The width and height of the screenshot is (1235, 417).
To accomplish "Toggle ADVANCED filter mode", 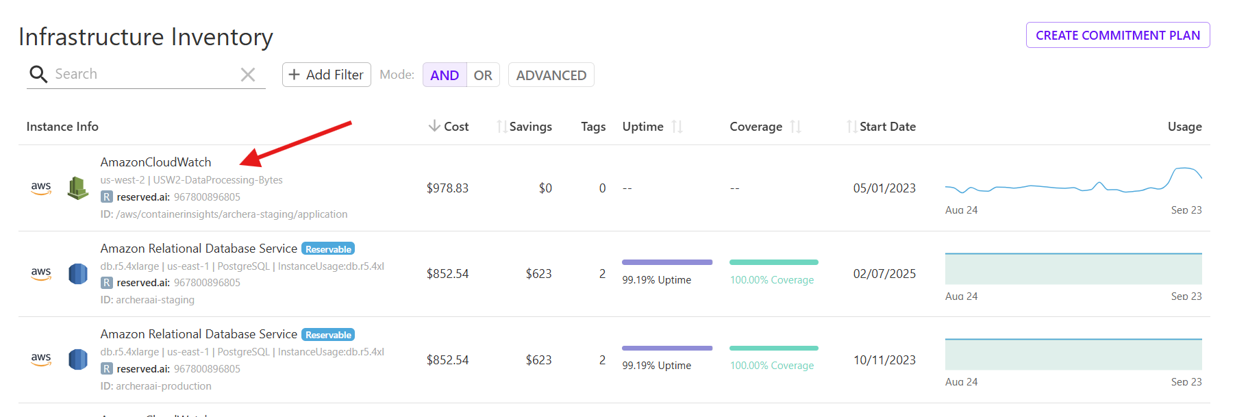I will (x=551, y=75).
